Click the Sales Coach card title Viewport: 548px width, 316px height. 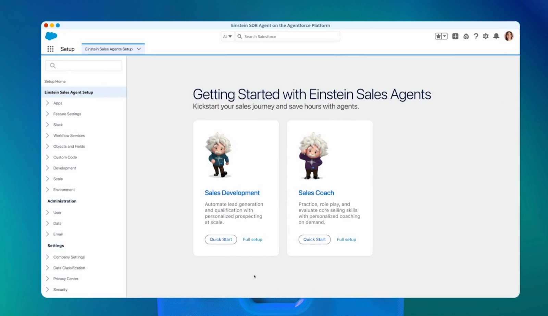[x=316, y=193]
